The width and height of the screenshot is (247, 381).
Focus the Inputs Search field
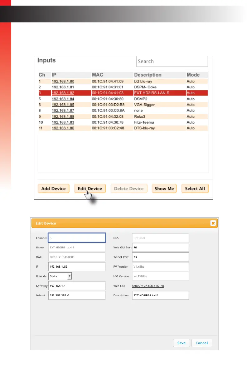(172, 61)
